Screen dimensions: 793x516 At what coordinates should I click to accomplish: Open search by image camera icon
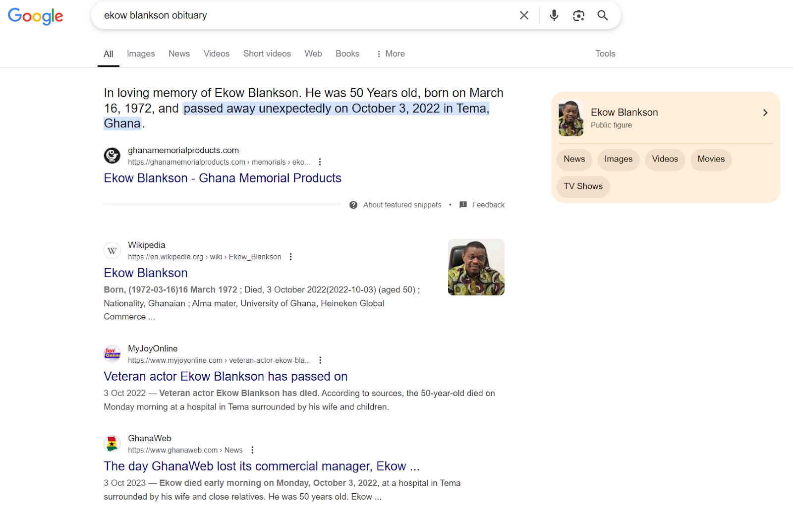(578, 15)
